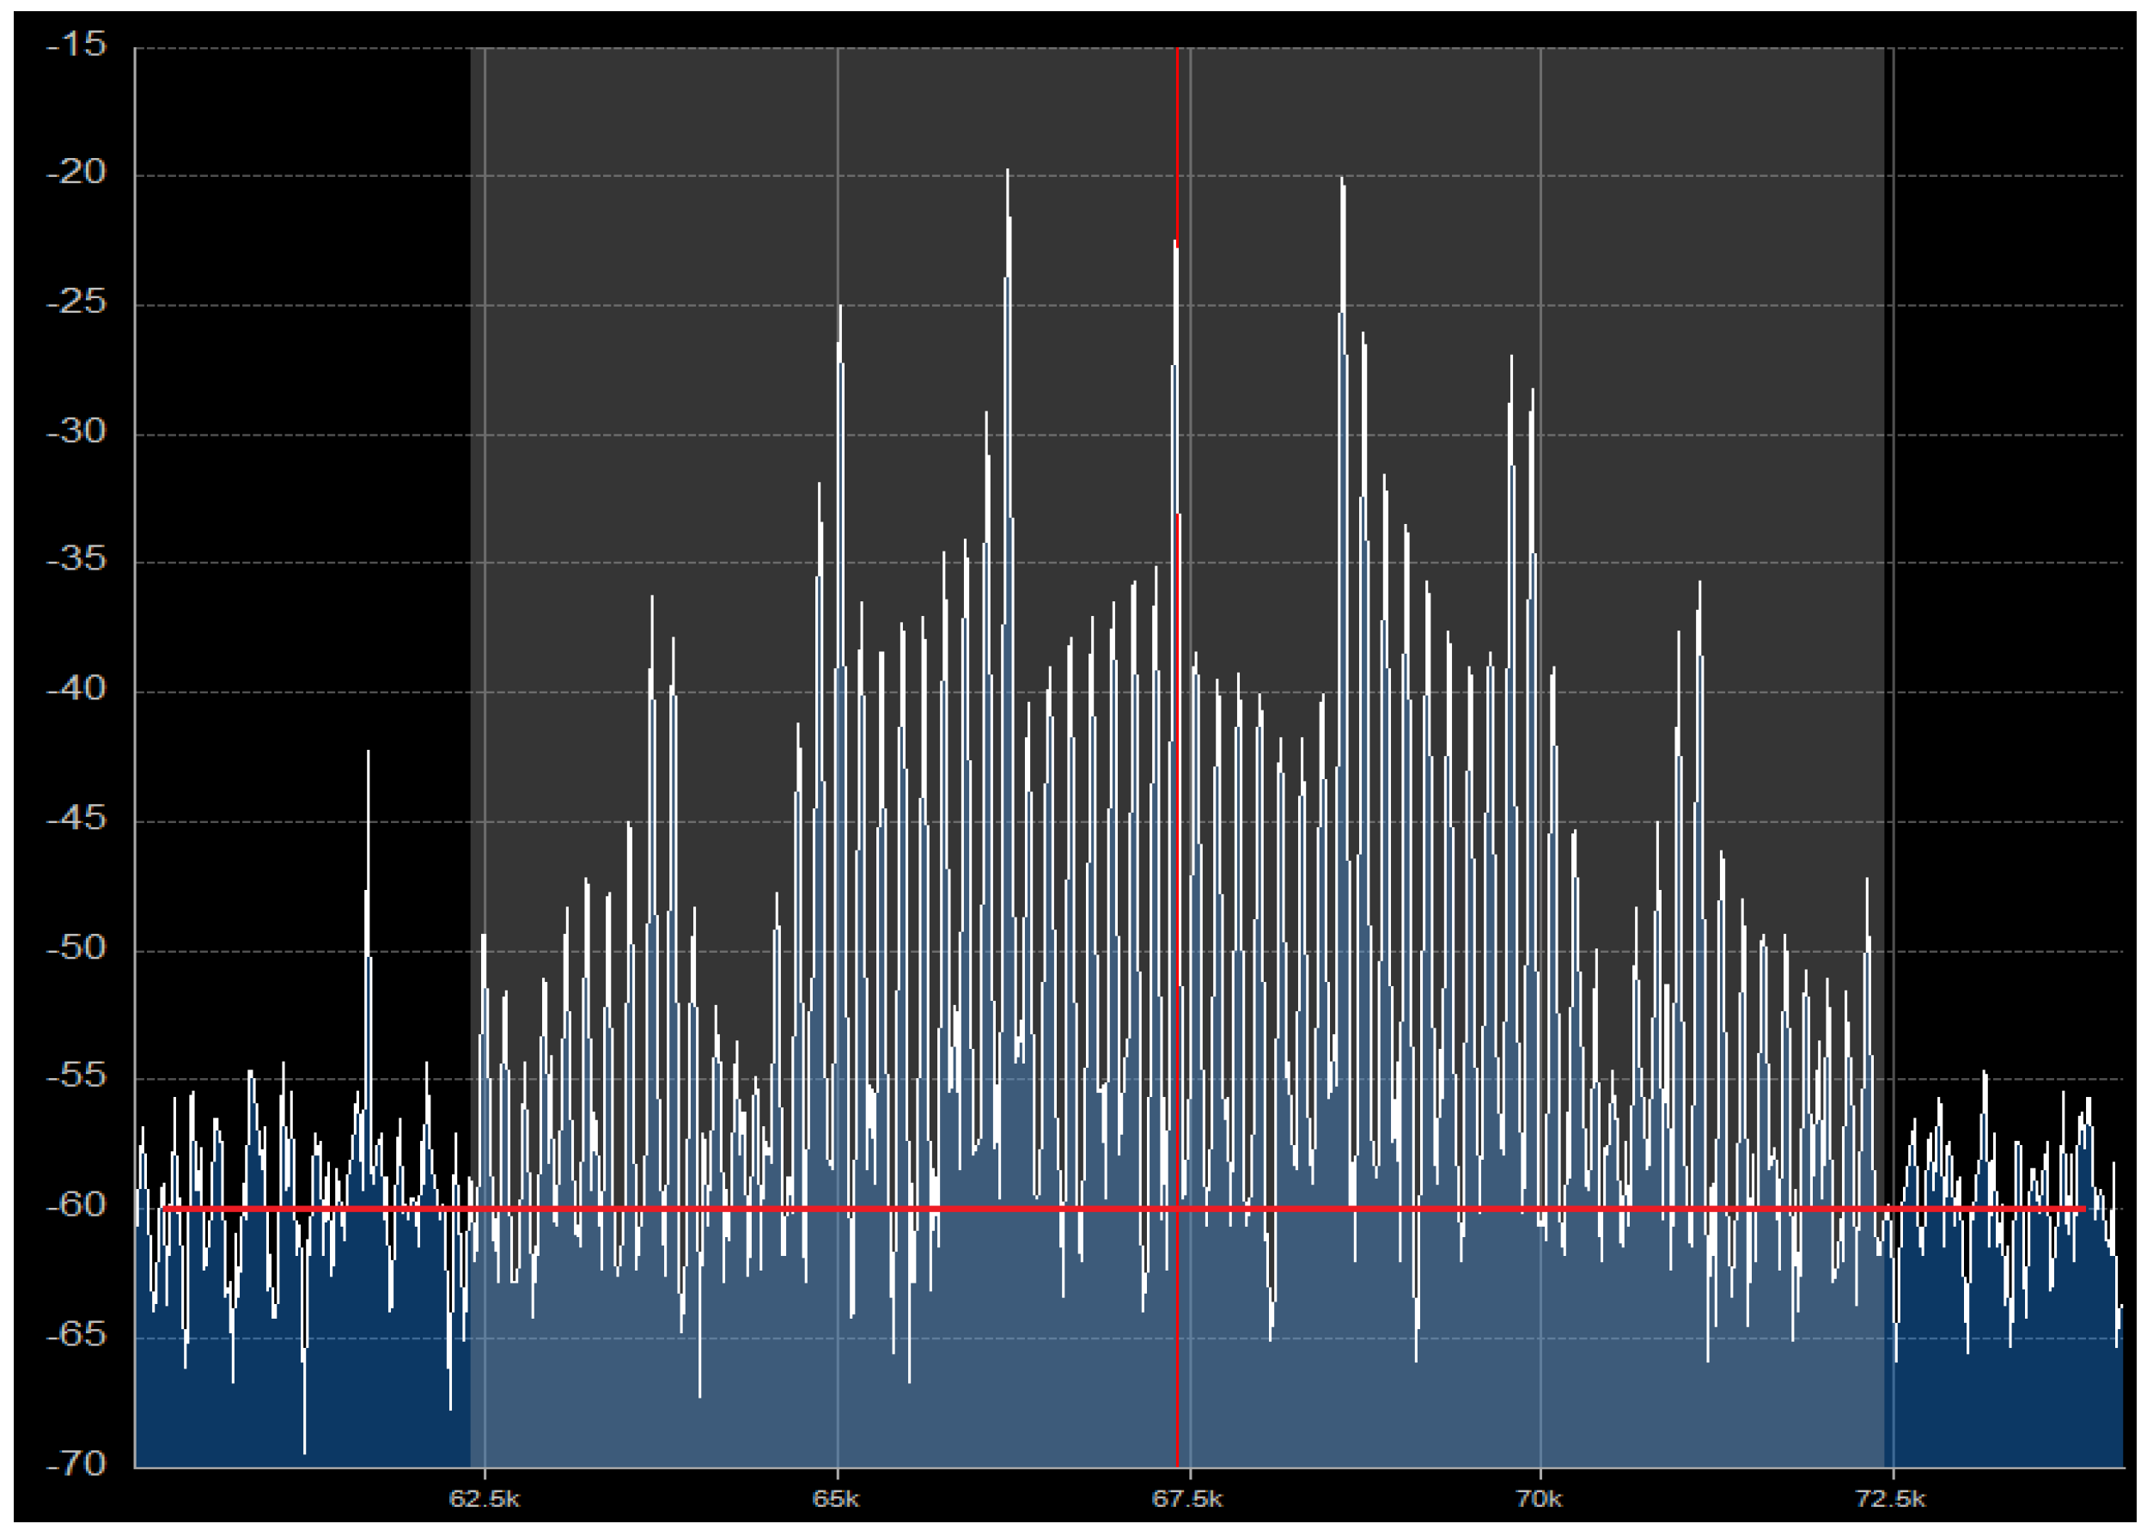Click the 67.5k frequency axis label
This screenshot has width=2153, height=1536.
(x=1187, y=1499)
